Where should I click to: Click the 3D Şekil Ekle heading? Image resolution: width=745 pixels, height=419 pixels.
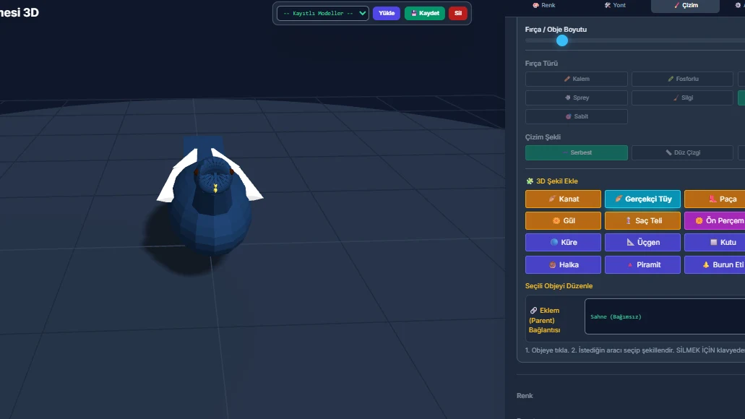click(x=552, y=181)
